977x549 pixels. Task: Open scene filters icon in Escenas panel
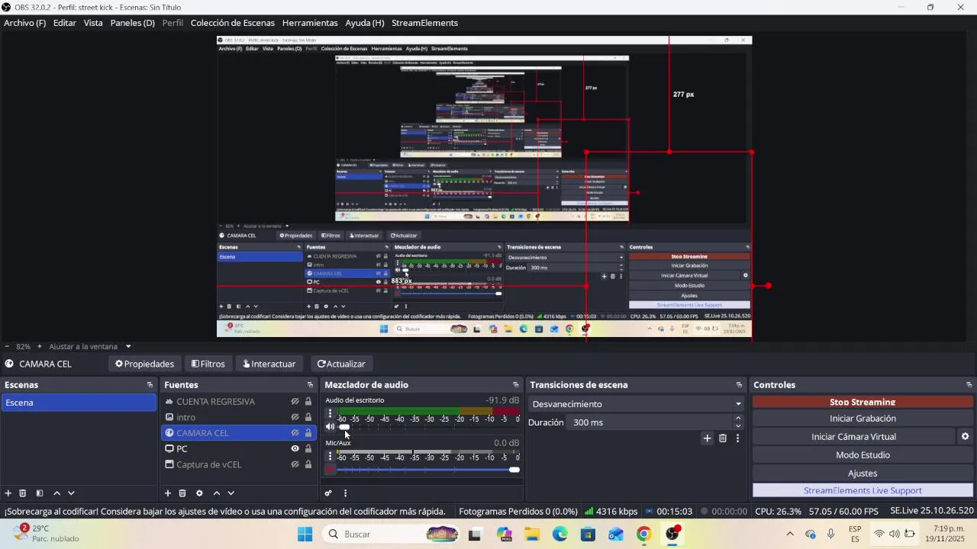coord(40,493)
